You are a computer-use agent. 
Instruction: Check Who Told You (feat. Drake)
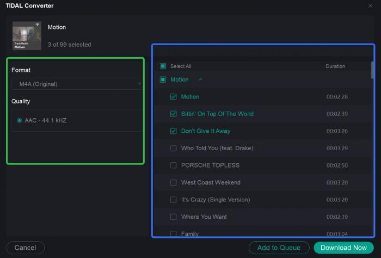coord(174,148)
